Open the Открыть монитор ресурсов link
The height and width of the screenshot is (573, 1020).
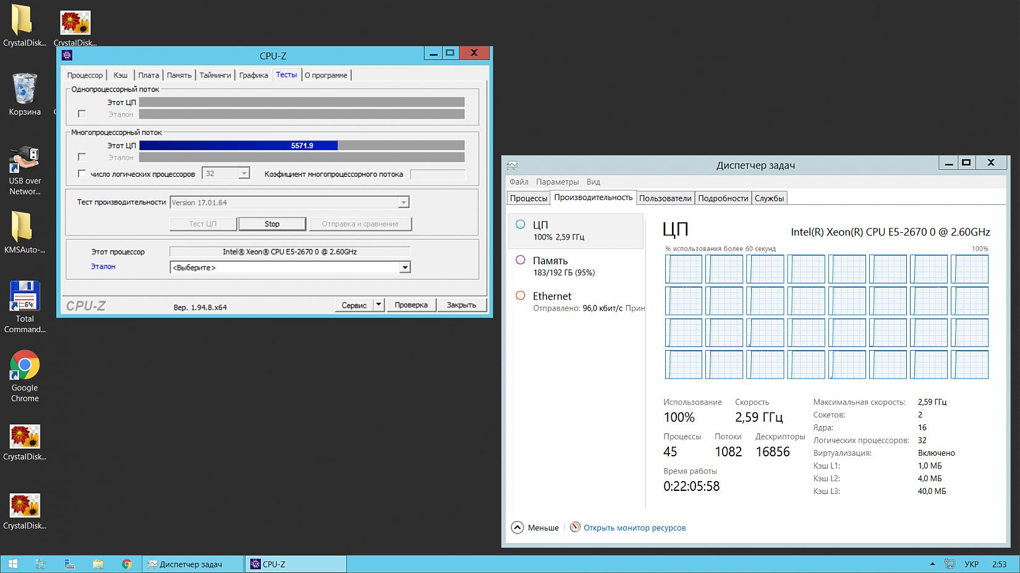click(635, 528)
